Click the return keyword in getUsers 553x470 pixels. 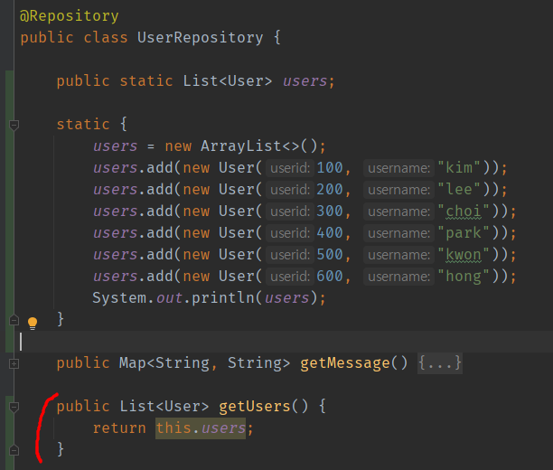click(119, 428)
